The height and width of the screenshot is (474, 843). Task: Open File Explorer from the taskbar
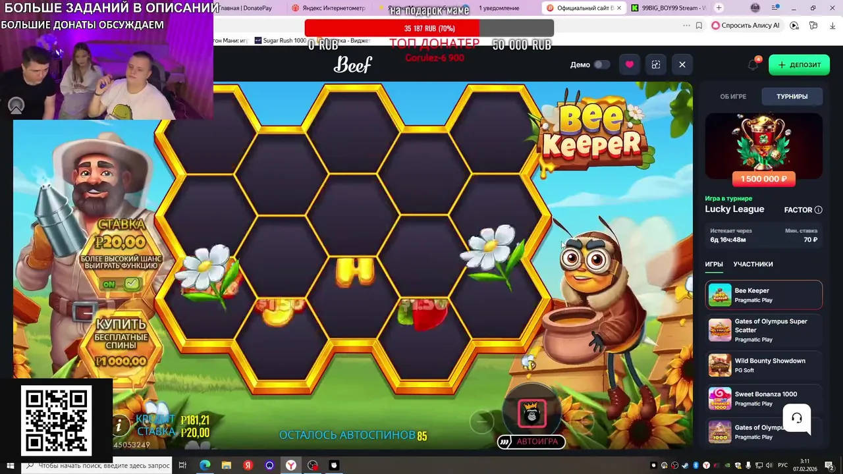click(x=227, y=465)
